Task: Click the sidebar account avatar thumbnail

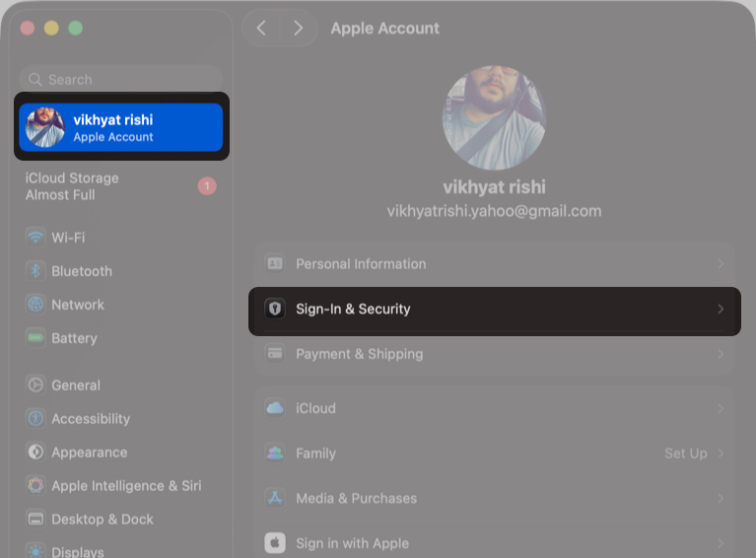Action: pos(44,127)
